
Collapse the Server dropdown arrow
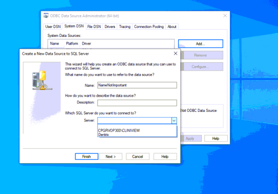coord(174,121)
